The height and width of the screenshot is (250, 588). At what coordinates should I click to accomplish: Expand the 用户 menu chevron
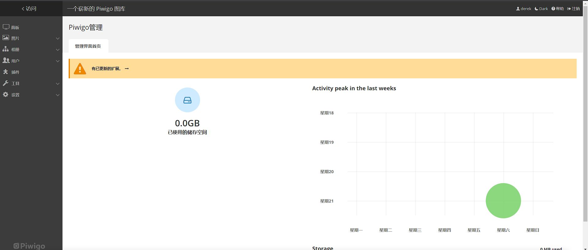click(58, 61)
